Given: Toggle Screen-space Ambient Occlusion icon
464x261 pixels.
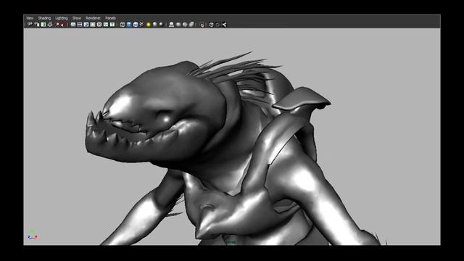Looking at the screenshot, I should click(171, 25).
